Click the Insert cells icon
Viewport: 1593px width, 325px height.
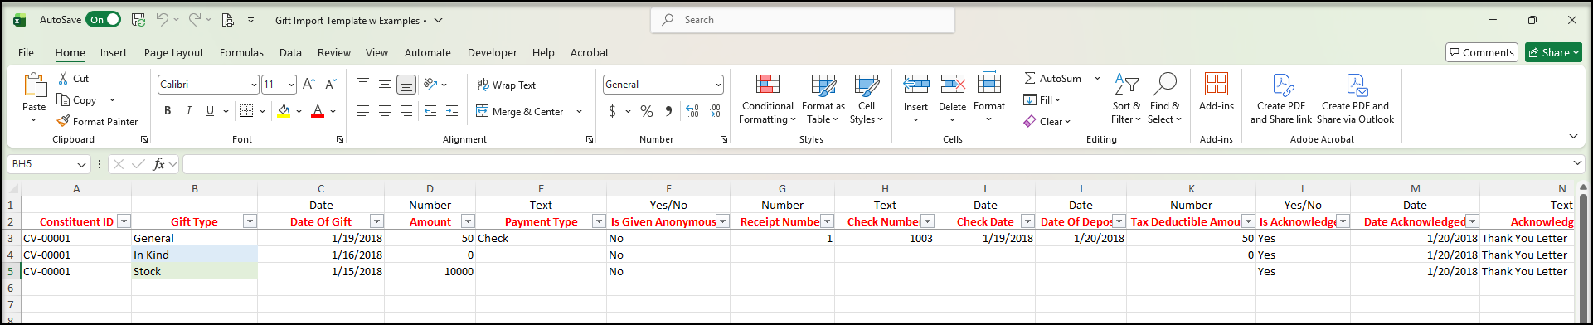(x=916, y=84)
